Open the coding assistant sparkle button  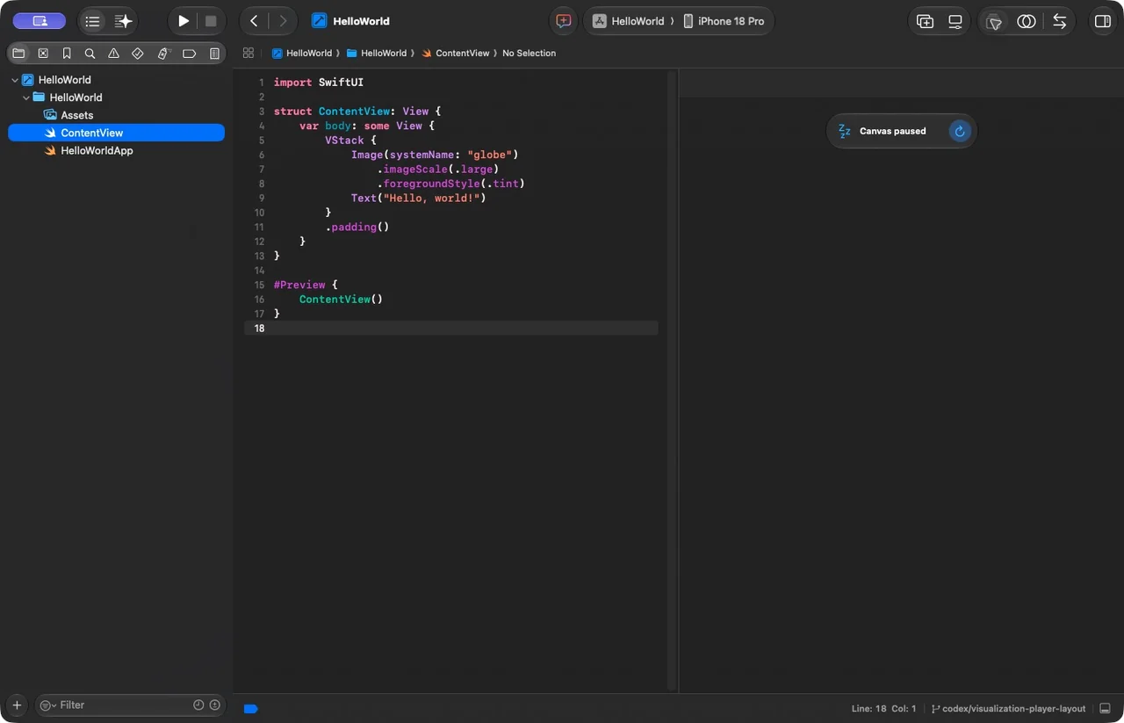pyautogui.click(x=123, y=21)
